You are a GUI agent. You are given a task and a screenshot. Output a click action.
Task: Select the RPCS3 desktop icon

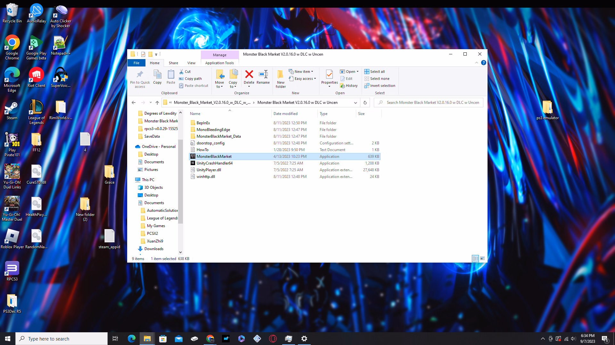coord(12,271)
